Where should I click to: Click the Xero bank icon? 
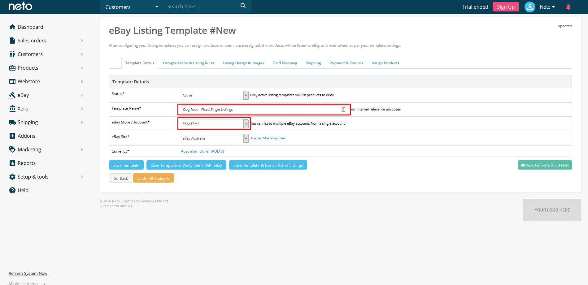[x=12, y=109]
